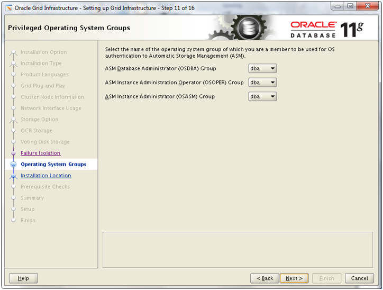
Task: Click the ASM Database Administrator (OSDBA) Group label
Action: pos(160,69)
